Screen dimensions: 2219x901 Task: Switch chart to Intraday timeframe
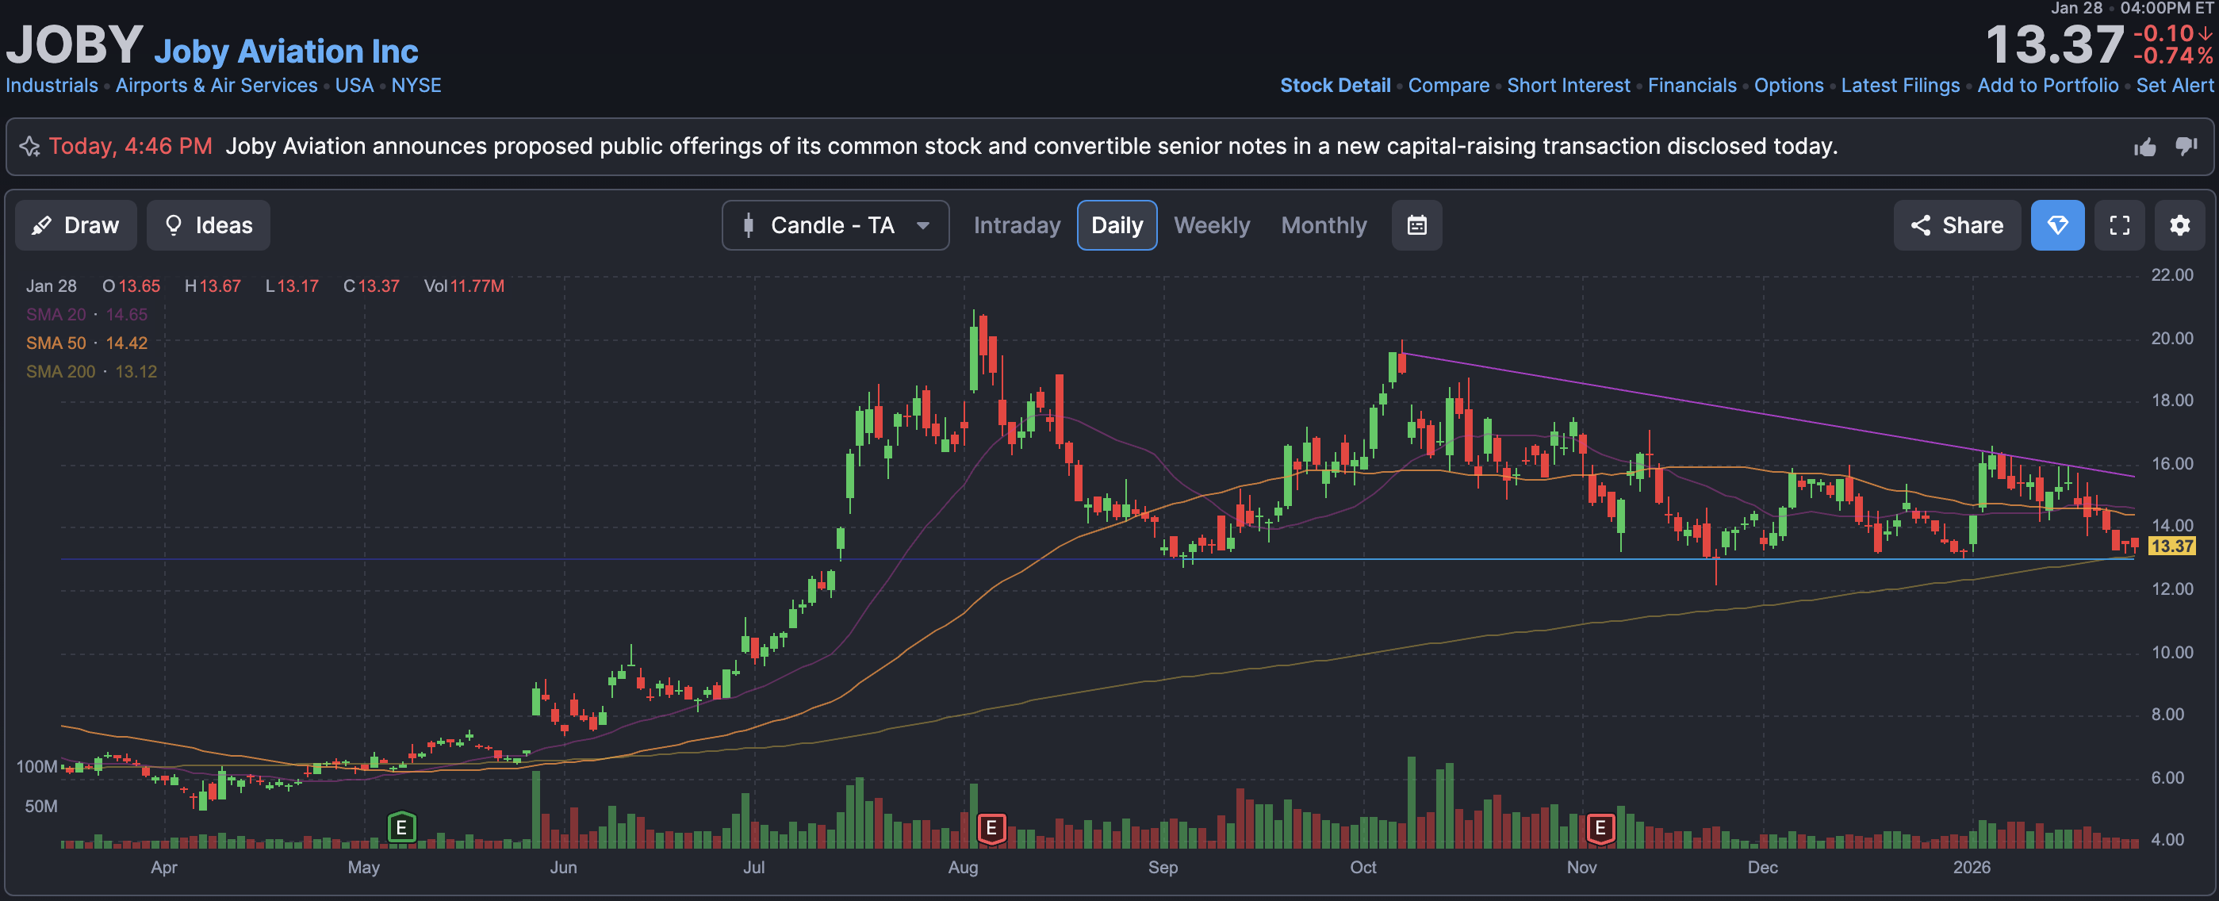[x=1017, y=226]
